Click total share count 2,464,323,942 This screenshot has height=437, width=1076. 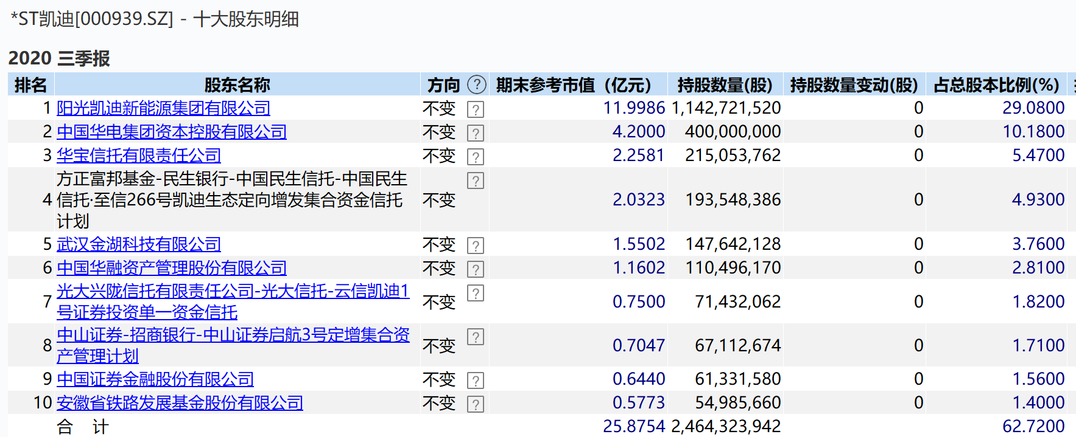point(726,427)
